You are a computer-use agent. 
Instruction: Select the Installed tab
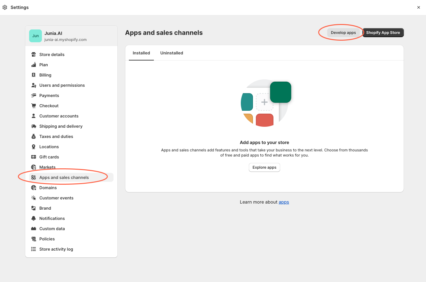coord(141,53)
